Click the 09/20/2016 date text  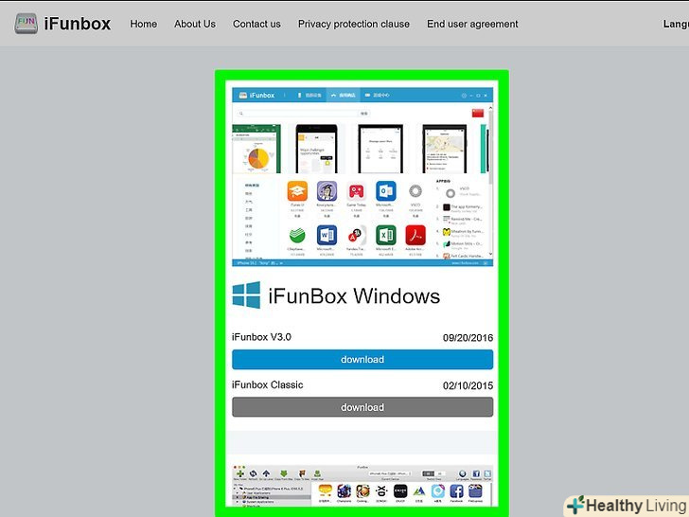468,338
